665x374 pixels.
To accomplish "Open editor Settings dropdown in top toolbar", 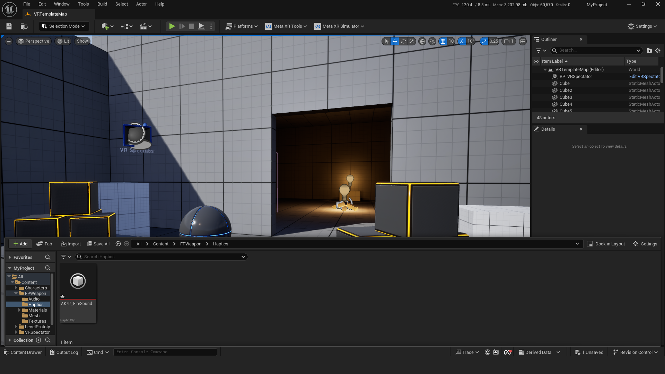I will pos(642,26).
